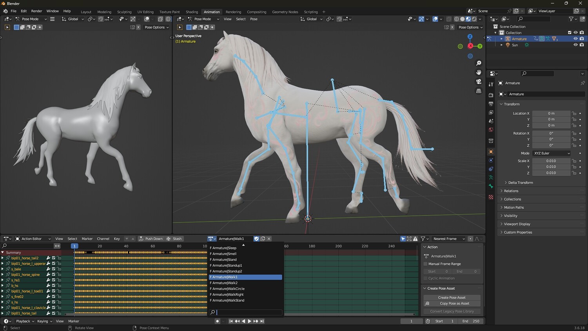Unlink the Armature|Walk1 action
The image size is (588, 331).
pos(269,239)
